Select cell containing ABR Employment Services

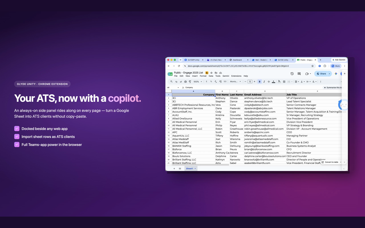193,108
